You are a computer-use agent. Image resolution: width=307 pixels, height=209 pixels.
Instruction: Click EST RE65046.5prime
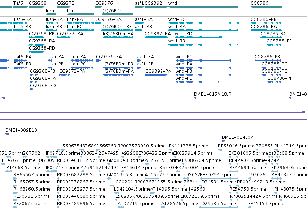pos(236,146)
